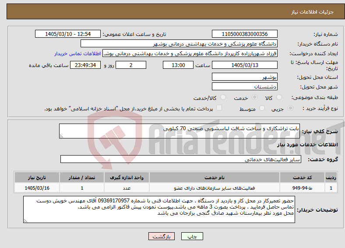Screen dimensions: 345x248
Task: Click the تعداد / مقدار column header
Action: pos(82,177)
